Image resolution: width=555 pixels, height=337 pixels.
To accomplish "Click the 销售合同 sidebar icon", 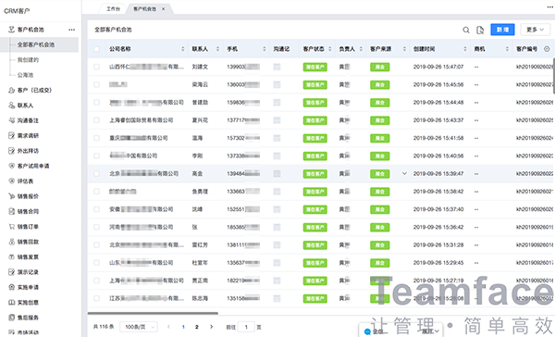I will [12, 212].
